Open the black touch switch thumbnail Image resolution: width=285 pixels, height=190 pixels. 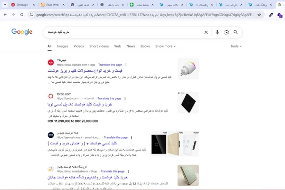coord(188,103)
